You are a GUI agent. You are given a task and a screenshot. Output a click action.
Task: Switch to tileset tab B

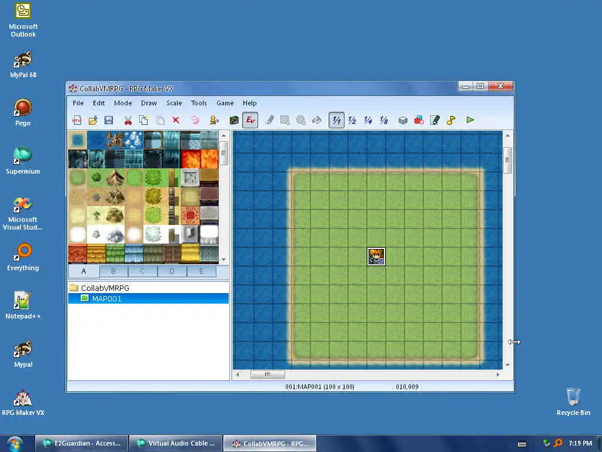pyautogui.click(x=113, y=271)
